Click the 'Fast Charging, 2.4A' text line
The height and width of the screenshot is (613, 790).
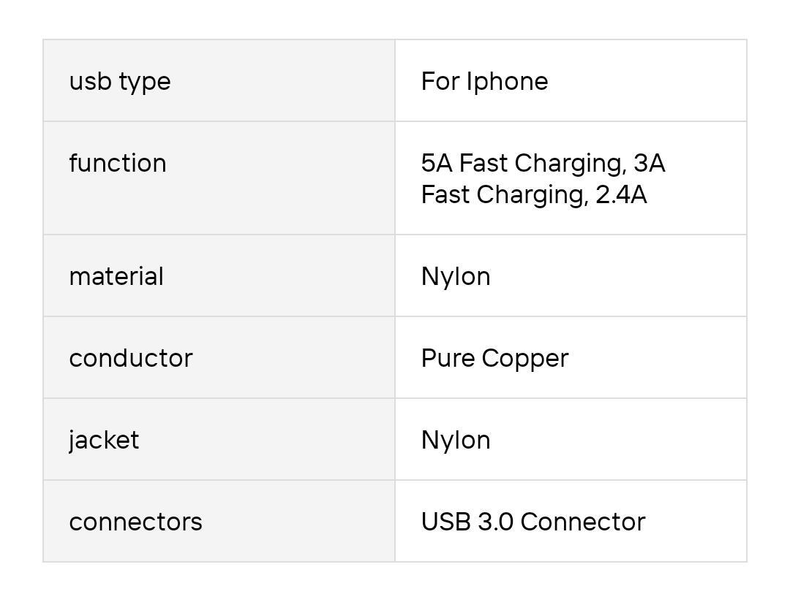coord(534,195)
